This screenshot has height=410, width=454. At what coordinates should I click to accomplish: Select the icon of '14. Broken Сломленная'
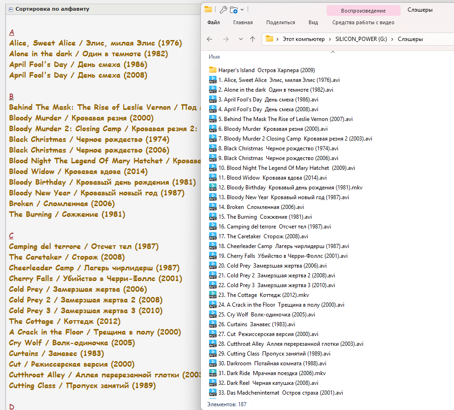pyautogui.click(x=212, y=207)
